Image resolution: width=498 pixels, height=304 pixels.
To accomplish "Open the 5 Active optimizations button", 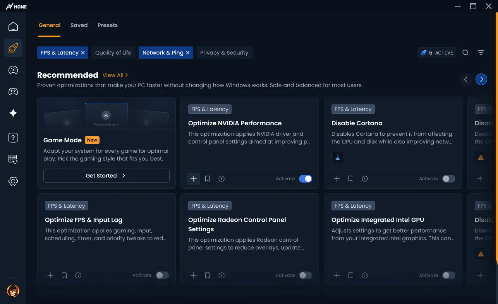I will (437, 53).
